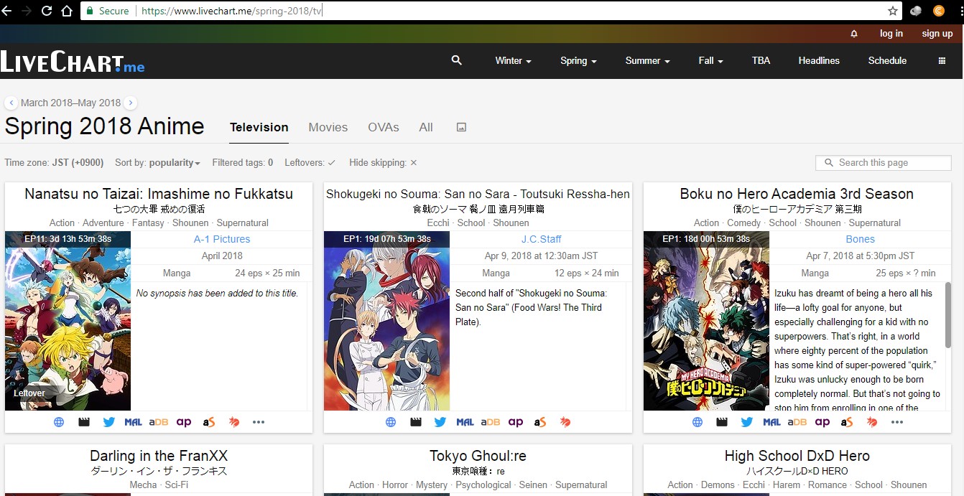Open Sort by popularity dropdown
964x496 pixels.
pos(157,163)
